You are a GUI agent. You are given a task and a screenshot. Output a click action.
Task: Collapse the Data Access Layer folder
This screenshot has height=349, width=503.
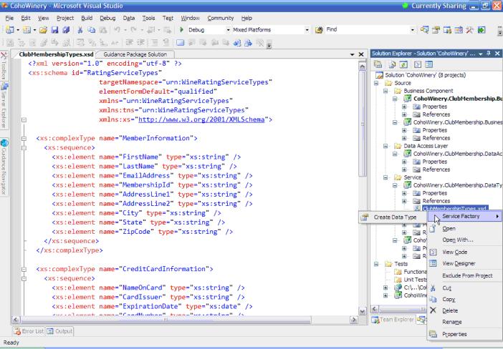pos(385,146)
